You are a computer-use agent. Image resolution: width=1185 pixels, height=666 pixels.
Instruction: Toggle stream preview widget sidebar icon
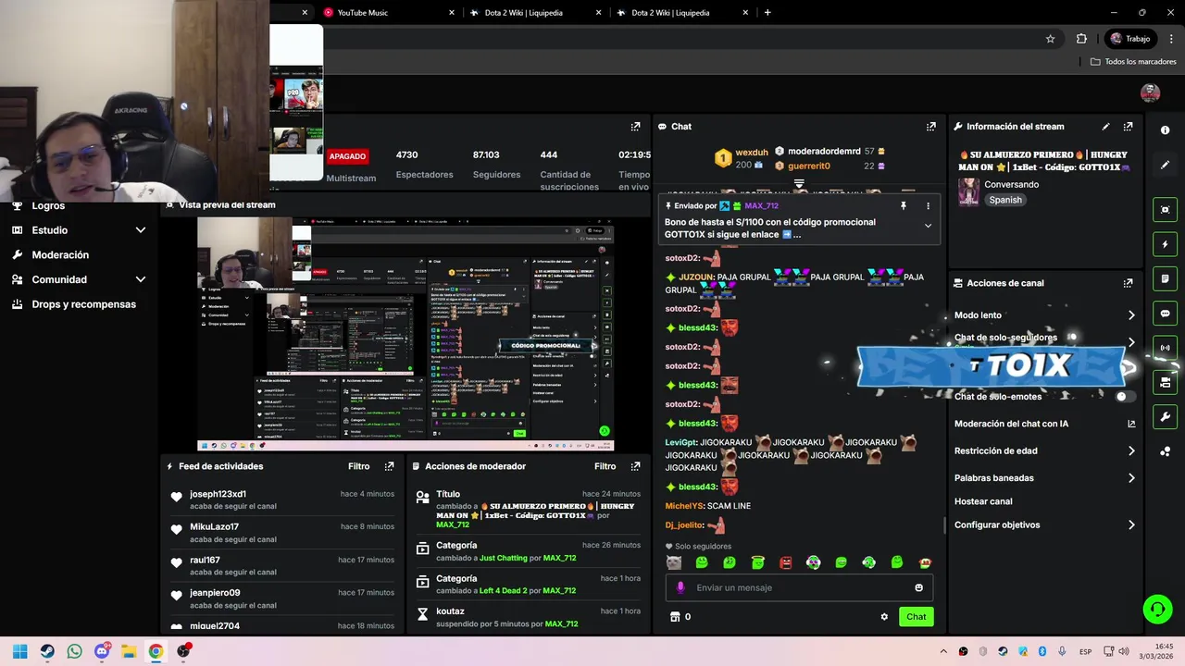pyautogui.click(x=1165, y=210)
